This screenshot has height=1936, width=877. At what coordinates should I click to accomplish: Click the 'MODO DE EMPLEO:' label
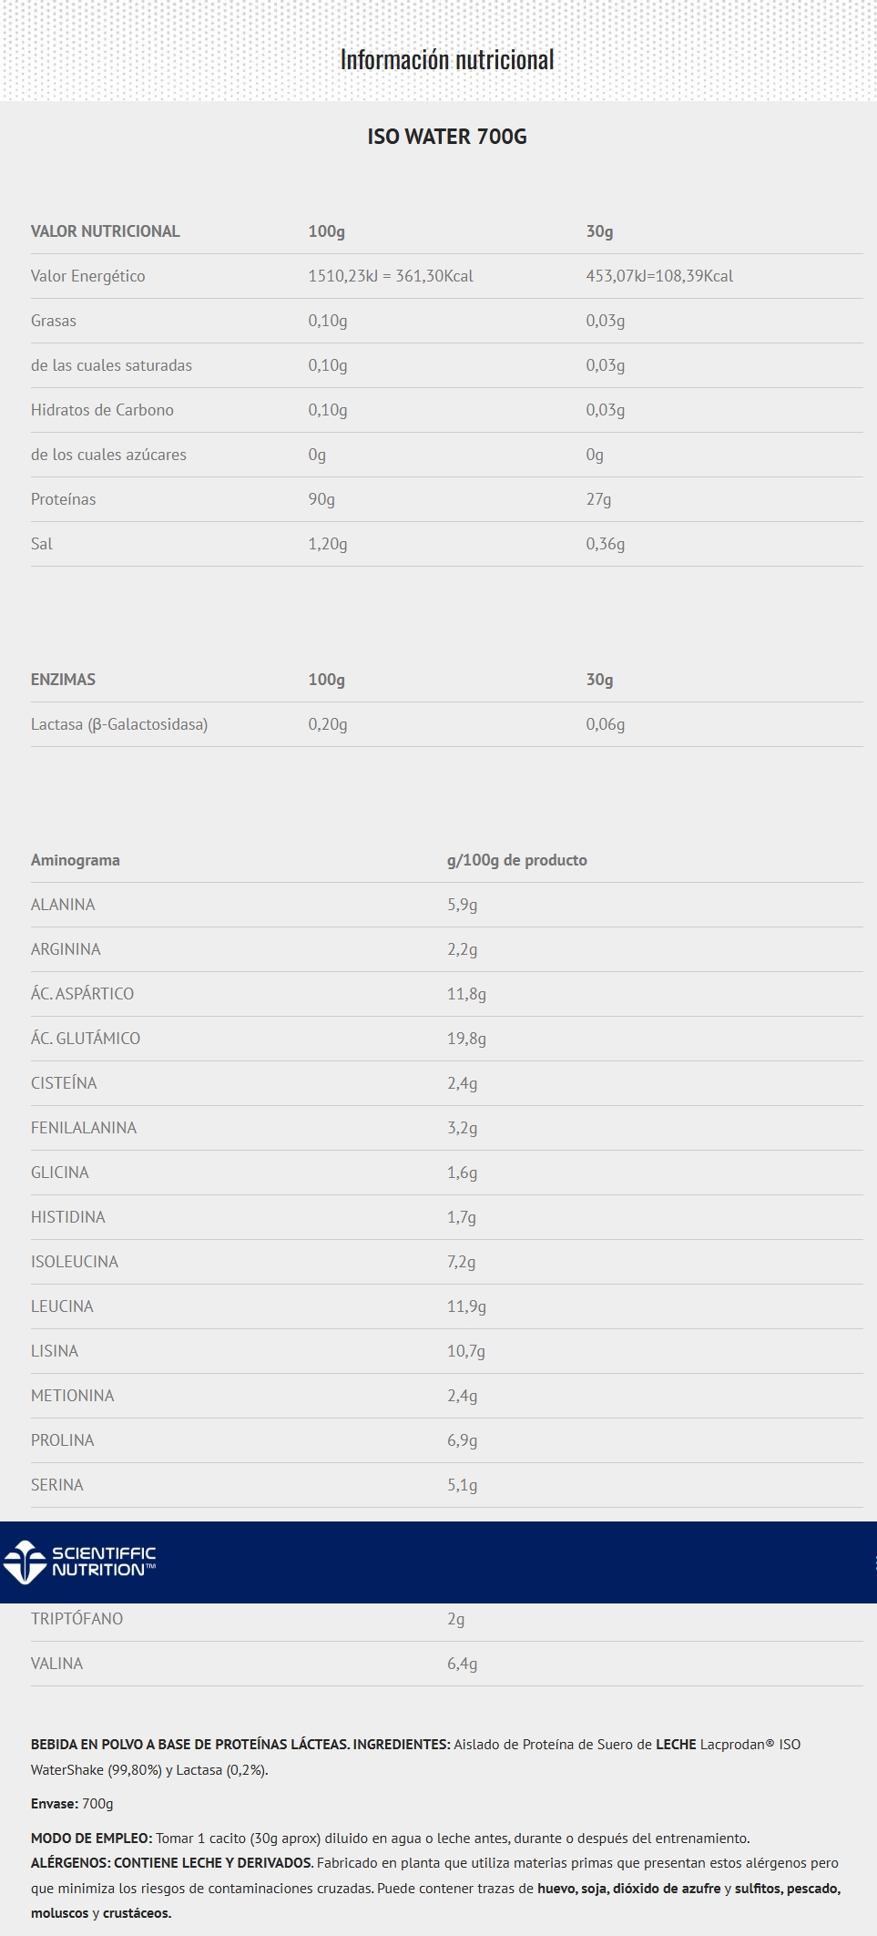click(x=91, y=1839)
